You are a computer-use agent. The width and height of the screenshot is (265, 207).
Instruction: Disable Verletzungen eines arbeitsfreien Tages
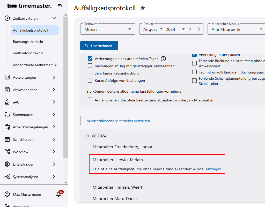coord(90,59)
